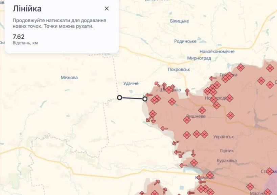Select the attack arrow directly below Покровськ
This screenshot has width=277, height=195.
187,91
